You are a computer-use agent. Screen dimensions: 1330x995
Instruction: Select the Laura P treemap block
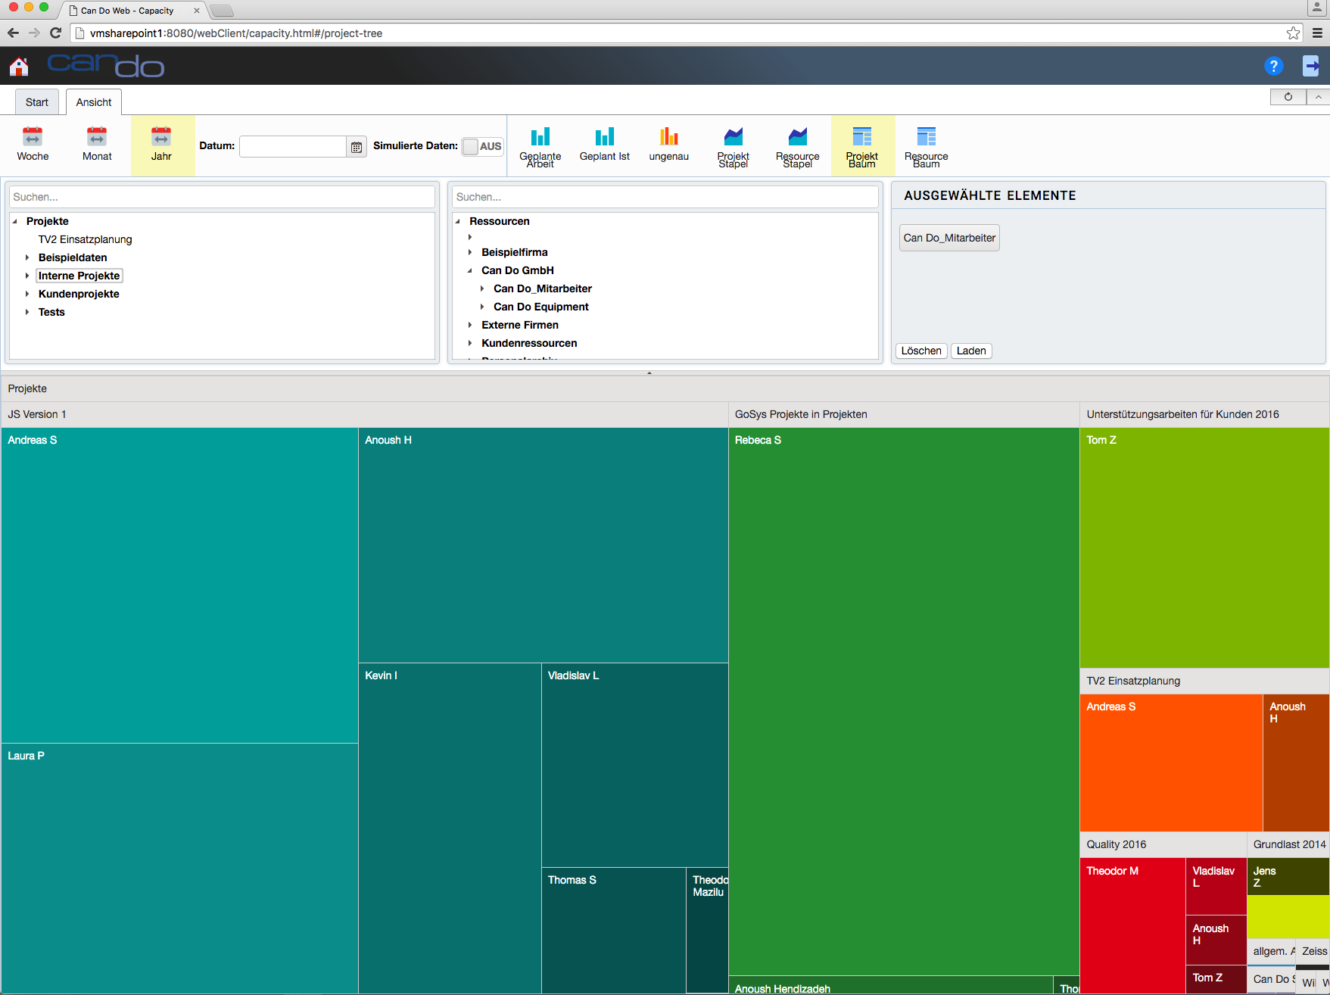[179, 869]
